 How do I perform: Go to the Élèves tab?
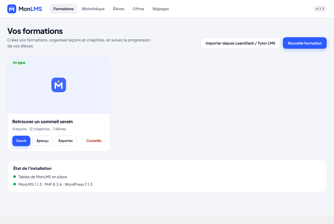click(119, 9)
